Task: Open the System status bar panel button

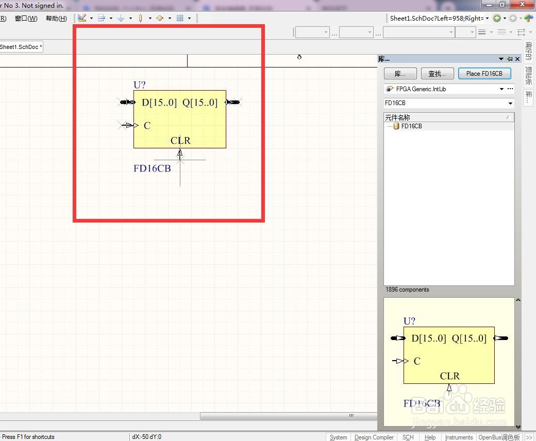Action: 338,437
